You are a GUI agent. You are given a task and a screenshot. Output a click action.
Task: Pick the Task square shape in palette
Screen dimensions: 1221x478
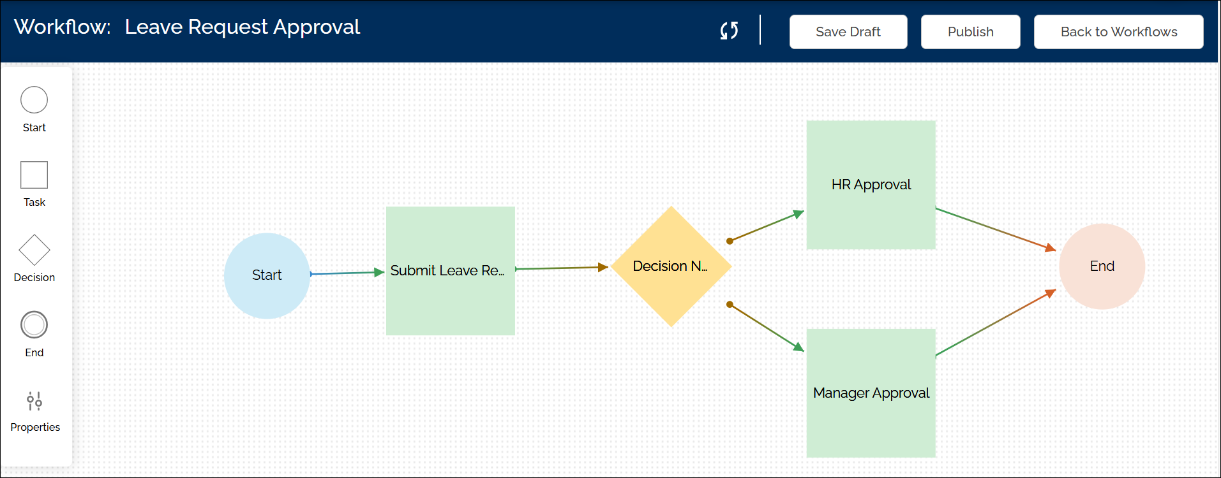point(34,175)
